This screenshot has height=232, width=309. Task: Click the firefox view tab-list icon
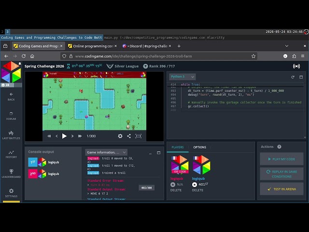click(5, 46)
